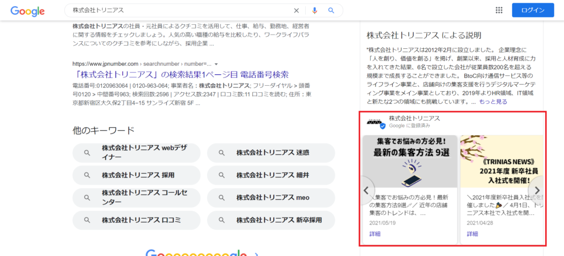The image size is (564, 256).
Task: Open the Google logo homepage link
Action: point(28,11)
